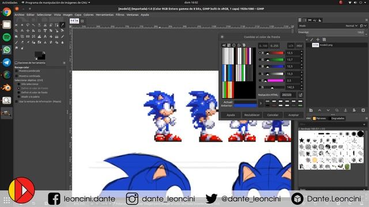Open the Filtros menu
The height and width of the screenshot is (207, 369).
[x=120, y=15]
